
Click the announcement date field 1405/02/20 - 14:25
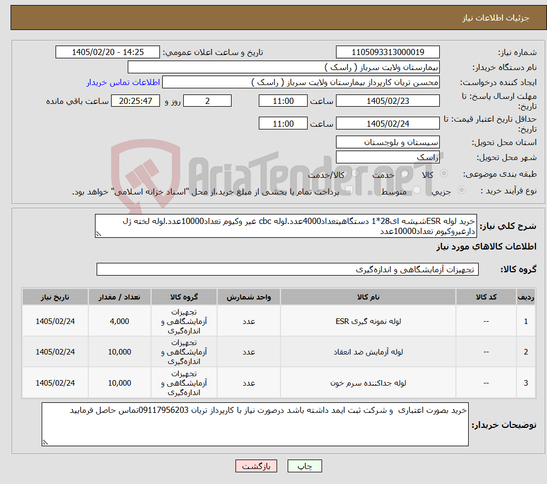coord(107,52)
